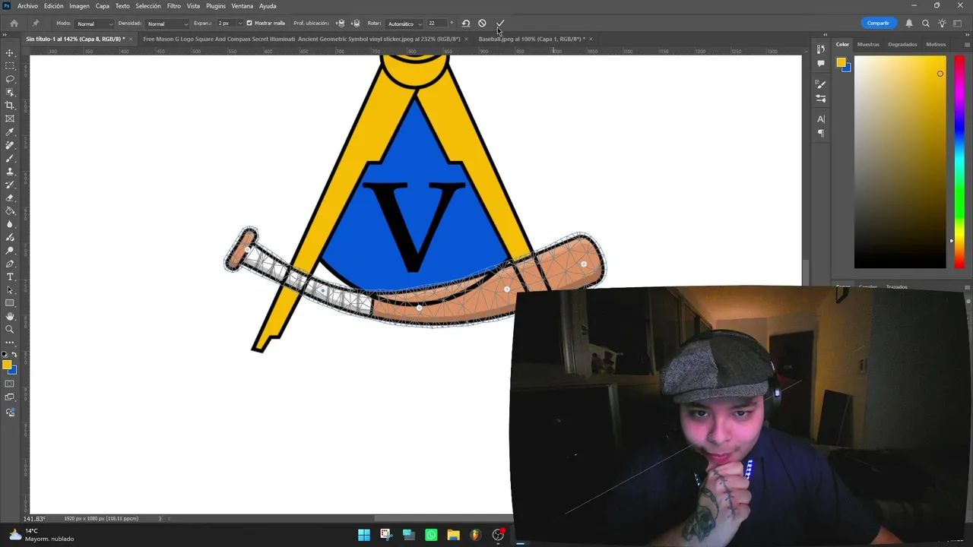Select the Frame tool
This screenshot has height=547, width=973.
coord(10,119)
